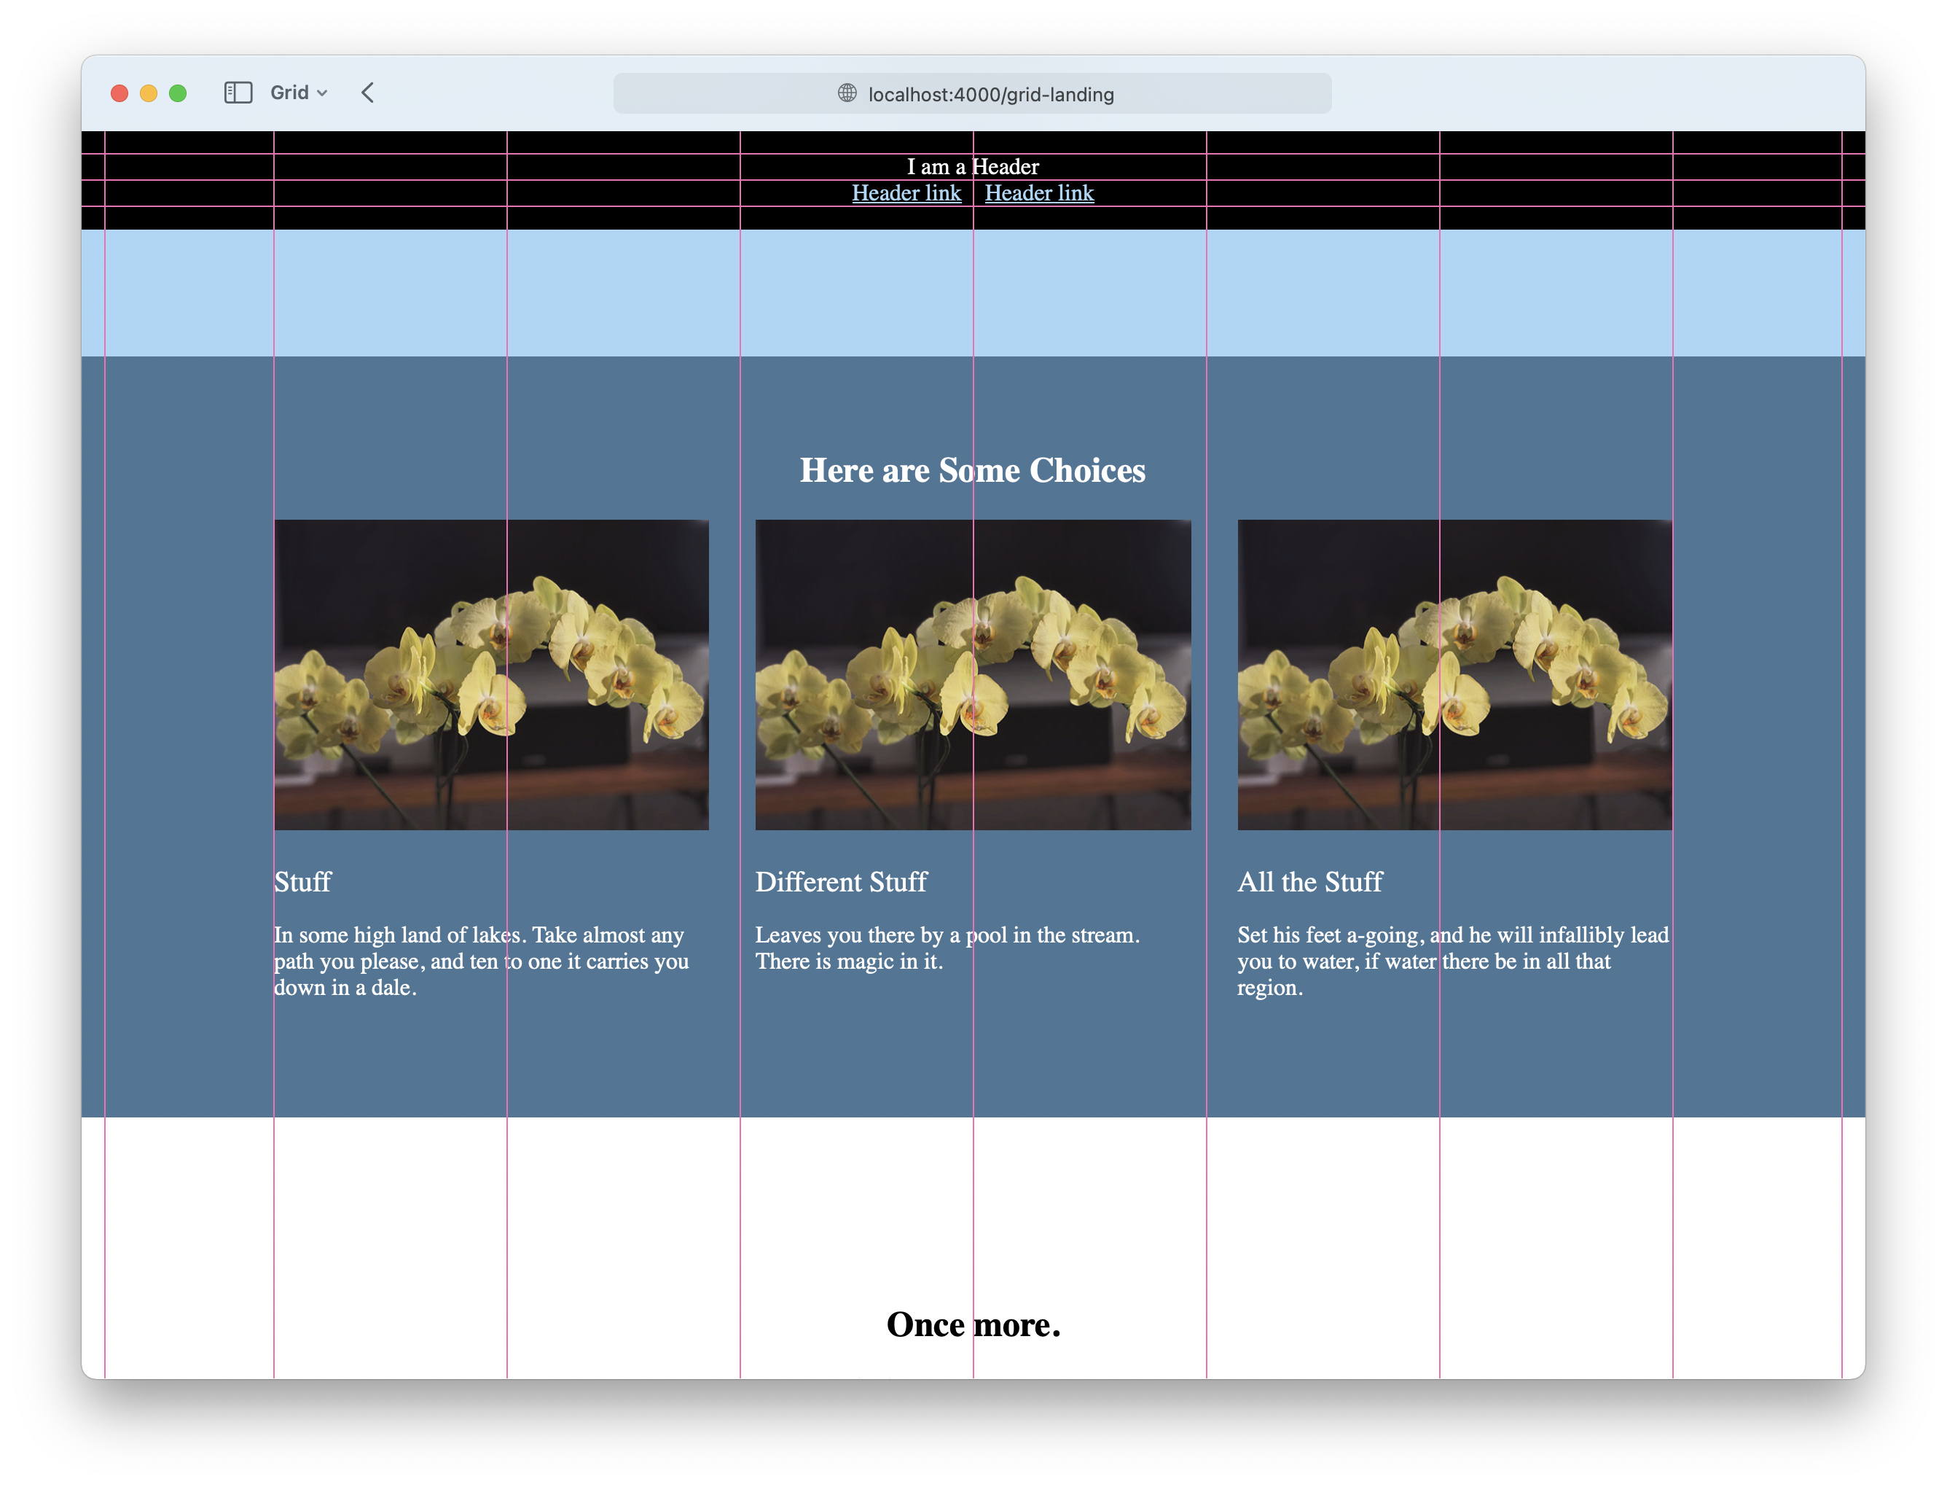The width and height of the screenshot is (1947, 1487).
Task: Click the 'Once more.' heading
Action: point(973,1325)
